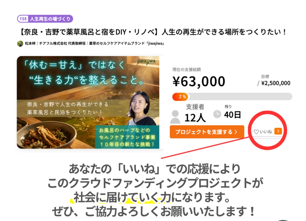Click the 12人 supporter count
The width and height of the screenshot is (306, 221).
click(x=195, y=118)
